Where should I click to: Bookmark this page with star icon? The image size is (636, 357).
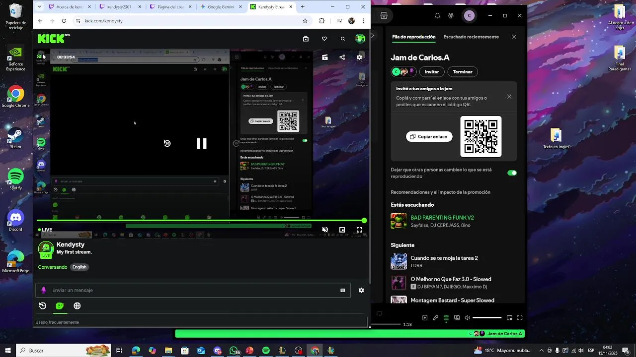point(305,21)
